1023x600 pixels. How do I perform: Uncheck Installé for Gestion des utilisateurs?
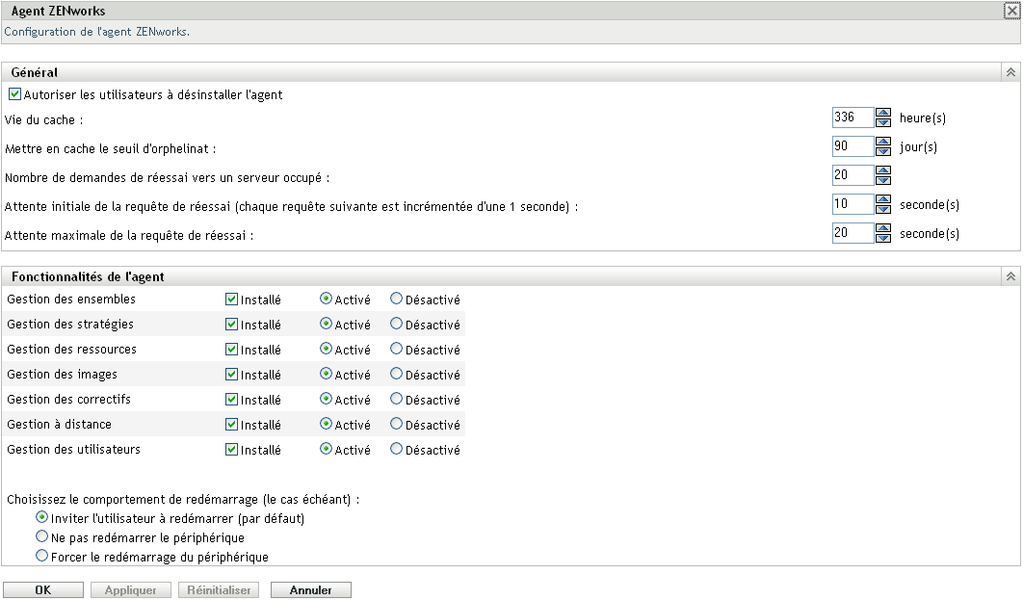231,450
